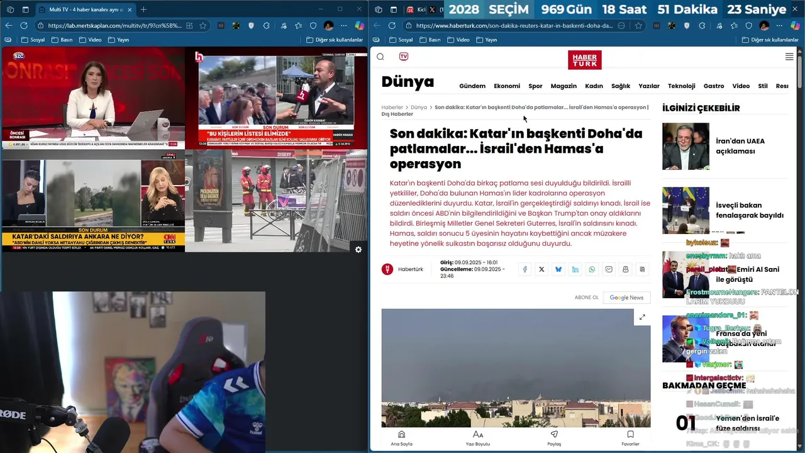This screenshot has width=805, height=453.
Task: Share the article on Facebook
Action: (525, 269)
